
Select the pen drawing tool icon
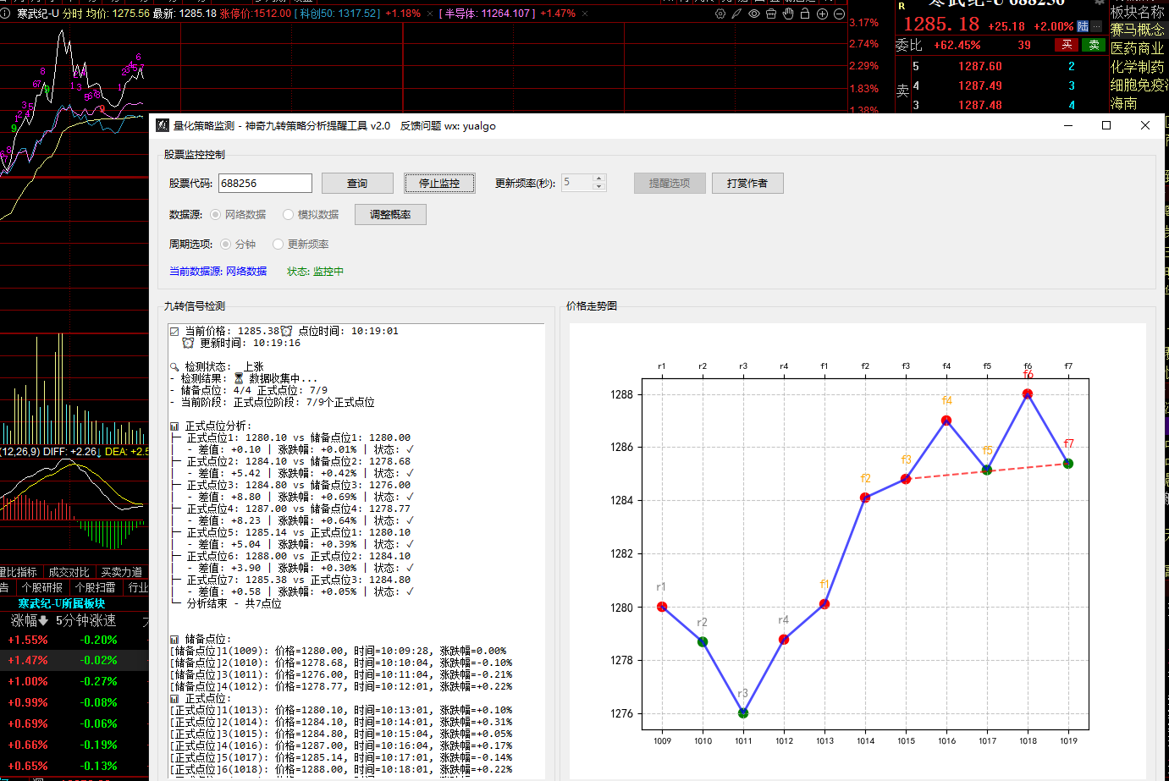[736, 14]
